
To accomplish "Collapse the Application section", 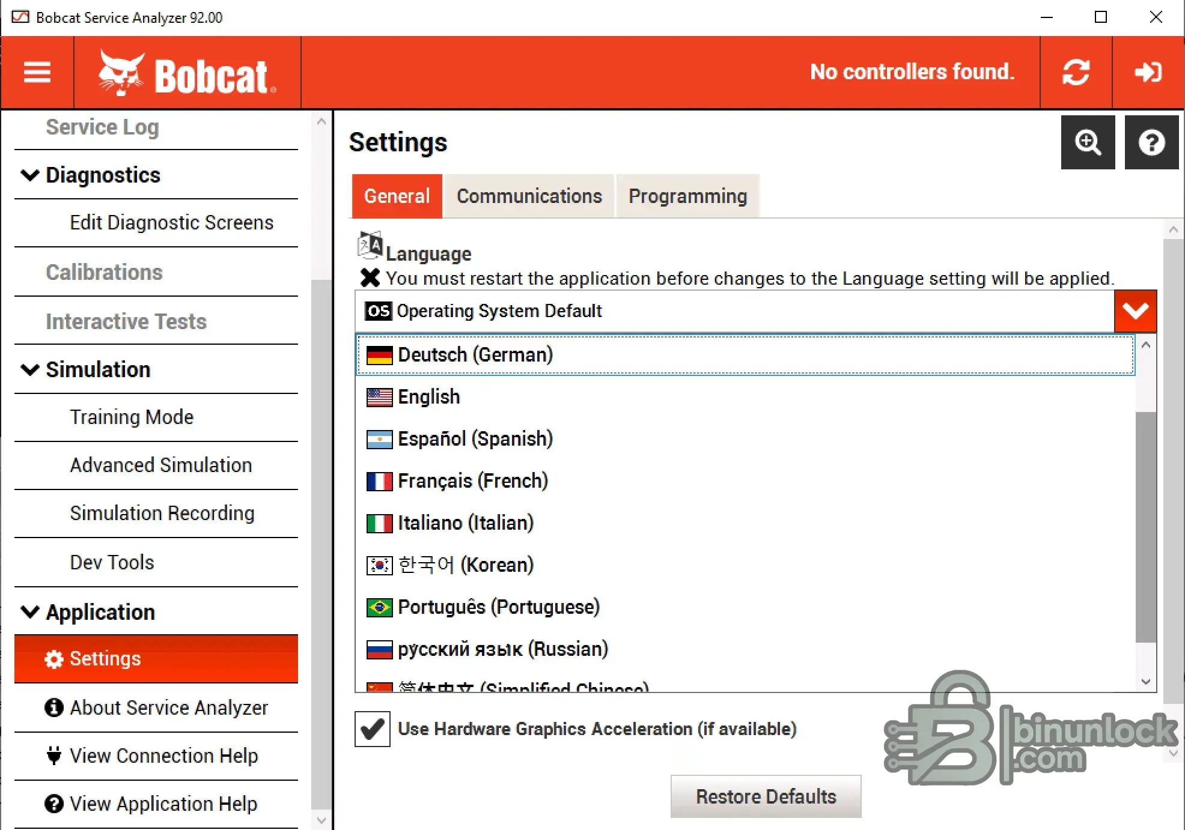I will (30, 612).
